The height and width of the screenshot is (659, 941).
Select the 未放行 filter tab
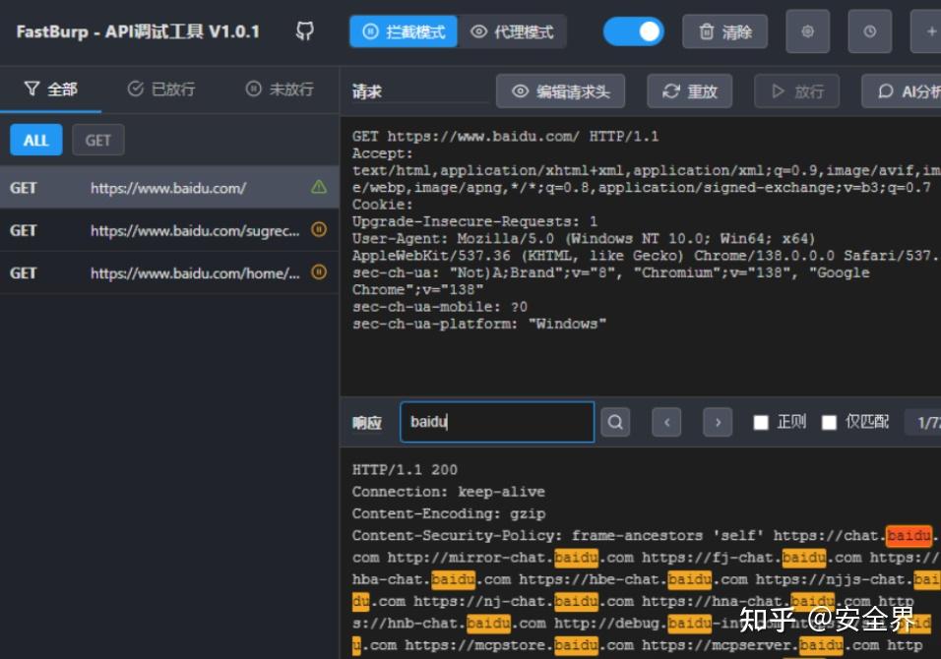[280, 90]
